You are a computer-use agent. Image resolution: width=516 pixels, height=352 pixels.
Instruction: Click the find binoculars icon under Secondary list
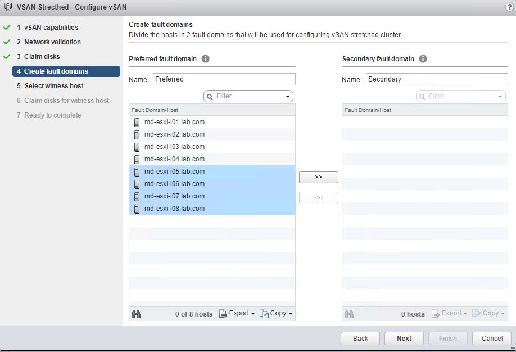click(x=349, y=314)
